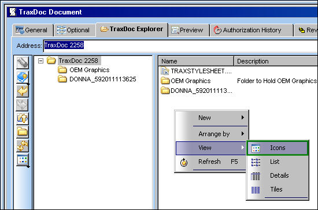Choose New in the context menu

coord(212,118)
